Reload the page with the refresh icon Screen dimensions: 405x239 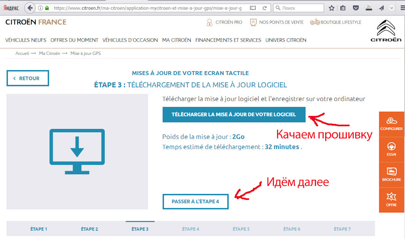[265, 8]
